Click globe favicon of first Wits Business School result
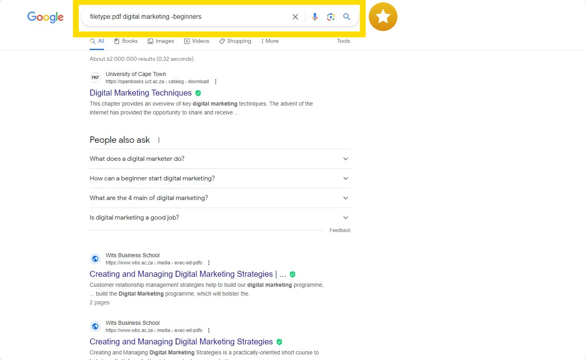This screenshot has width=585, height=360. 95,259
